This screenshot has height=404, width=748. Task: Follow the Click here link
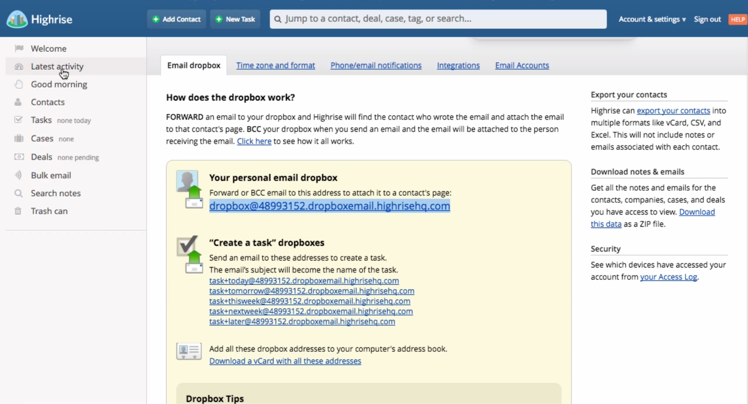pyautogui.click(x=254, y=141)
